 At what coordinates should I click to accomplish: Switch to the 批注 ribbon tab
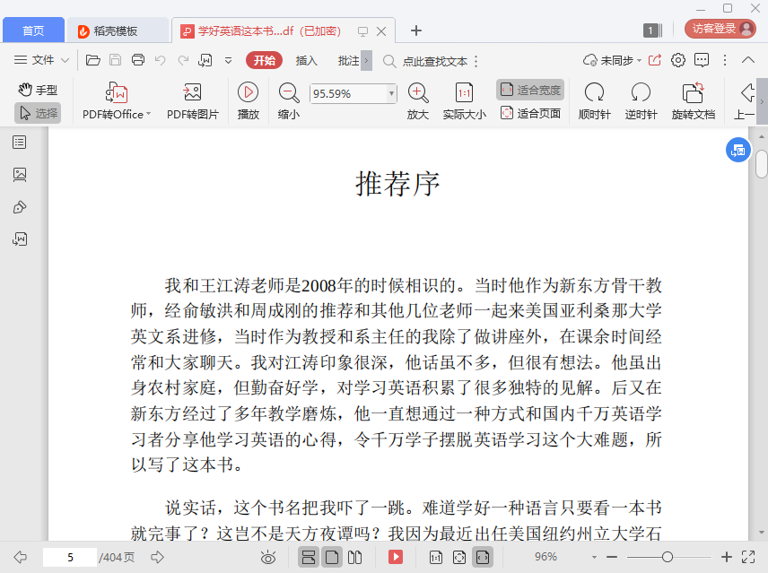(x=348, y=60)
